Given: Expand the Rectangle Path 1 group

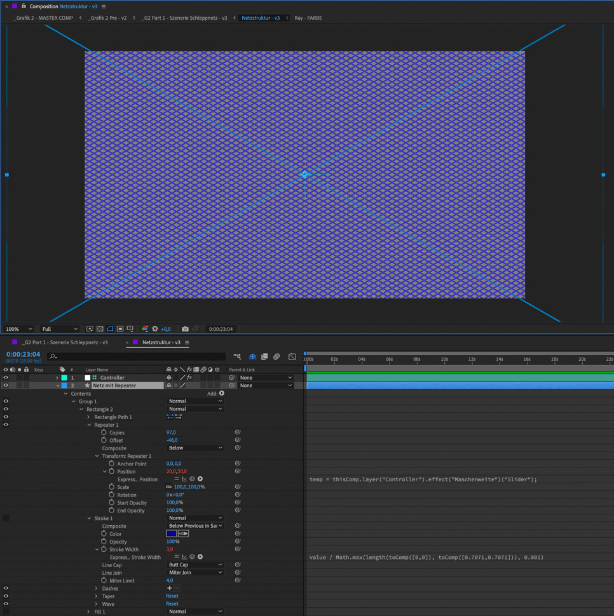Looking at the screenshot, I should point(89,417).
